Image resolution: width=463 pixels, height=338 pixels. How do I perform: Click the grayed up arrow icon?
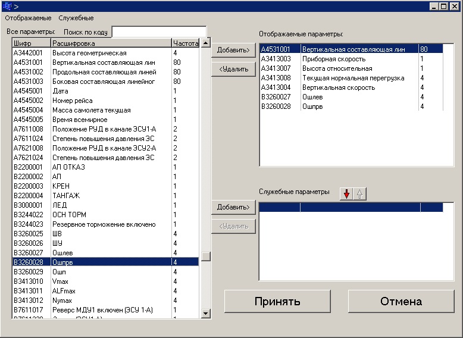[360, 194]
